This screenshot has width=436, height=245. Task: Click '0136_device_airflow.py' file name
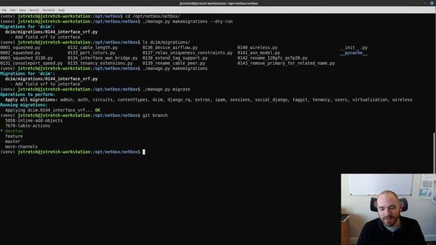pyautogui.click(x=170, y=48)
